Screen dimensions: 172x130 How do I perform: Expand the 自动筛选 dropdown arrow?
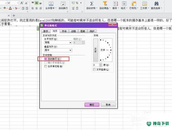coord(110,8)
